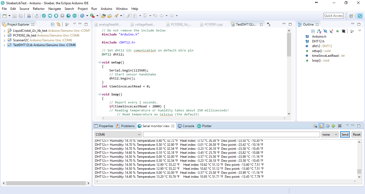Toggle Hide Non-Public Members green dot
Viewport: 365px width, 194px height.
point(337,31)
